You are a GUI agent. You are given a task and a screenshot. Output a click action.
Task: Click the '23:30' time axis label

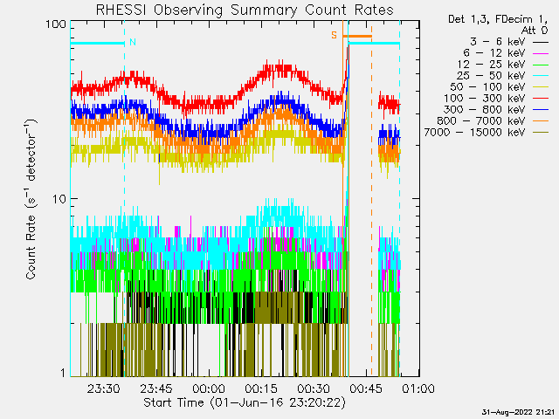coord(103,388)
